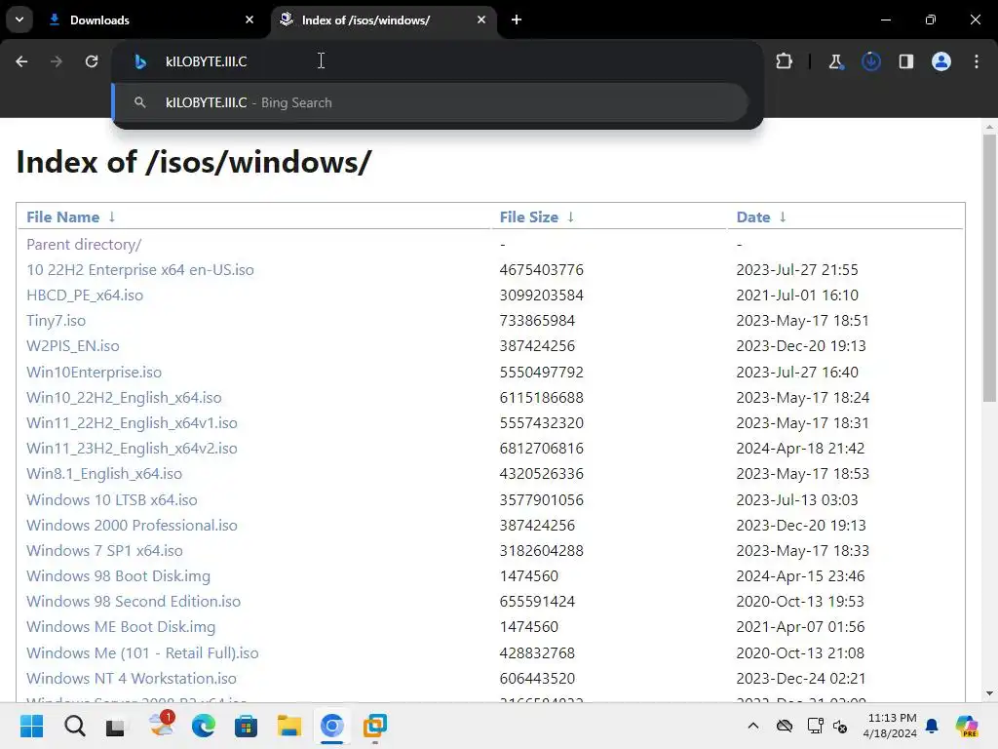Download Windows 7 SP1 x64.iso
The width and height of the screenshot is (998, 749).
(104, 551)
